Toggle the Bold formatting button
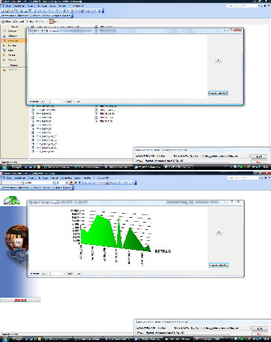This screenshot has width=271, height=342. pos(71,183)
